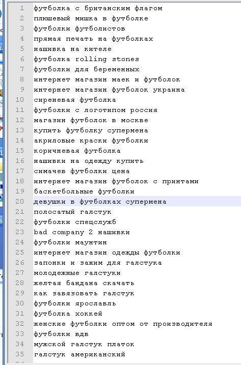Click 'футболка хоккей' text
Viewport: 241px width, 365px height.
pyautogui.click(x=68, y=314)
